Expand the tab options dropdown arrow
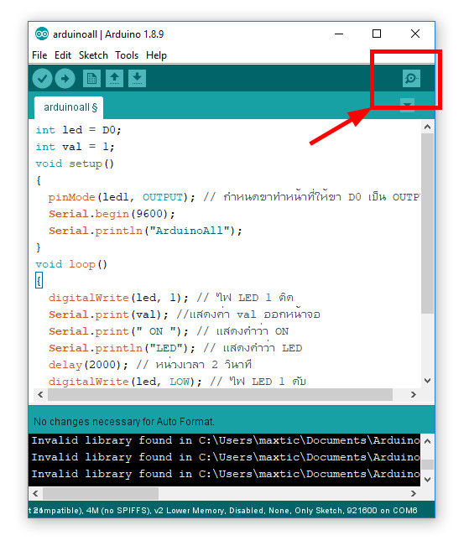Viewport: 469px width, 551px height. pyautogui.click(x=407, y=105)
